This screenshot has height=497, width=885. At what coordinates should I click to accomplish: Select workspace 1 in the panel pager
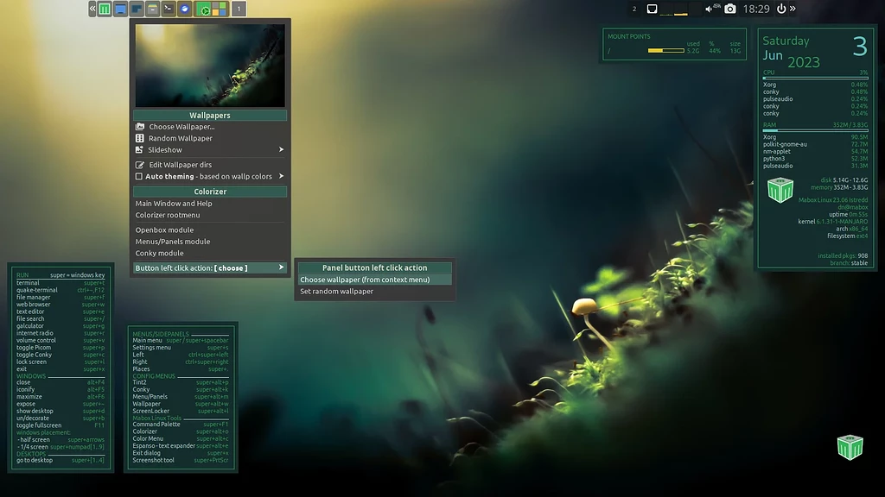(x=239, y=8)
